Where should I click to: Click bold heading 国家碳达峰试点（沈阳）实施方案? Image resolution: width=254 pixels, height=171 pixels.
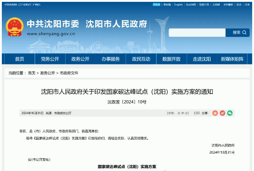click(x=127, y=167)
